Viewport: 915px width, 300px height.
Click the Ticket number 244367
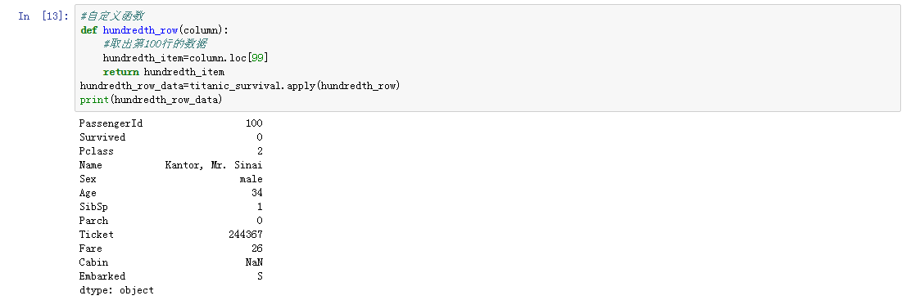tap(246, 235)
